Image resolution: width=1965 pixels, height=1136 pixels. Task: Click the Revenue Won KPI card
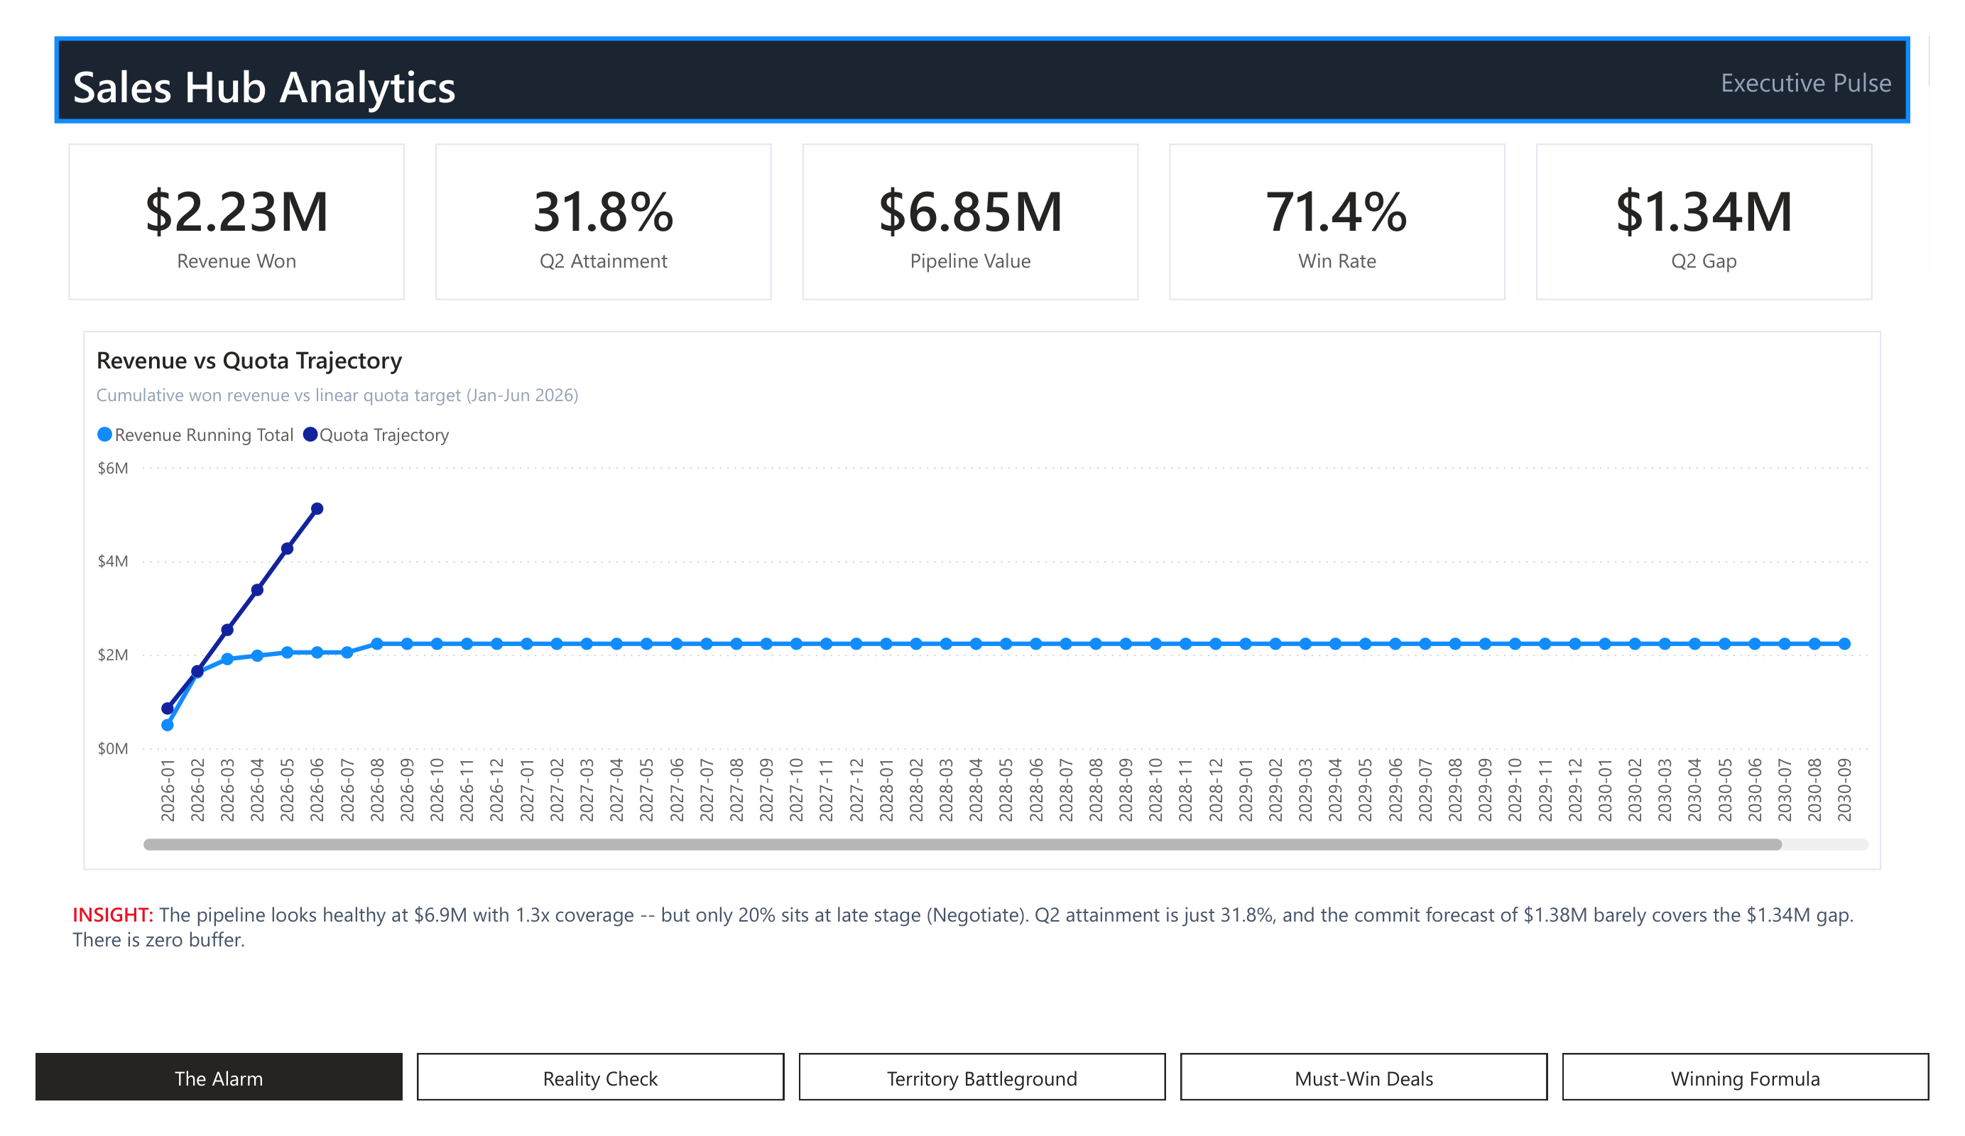[x=236, y=222]
